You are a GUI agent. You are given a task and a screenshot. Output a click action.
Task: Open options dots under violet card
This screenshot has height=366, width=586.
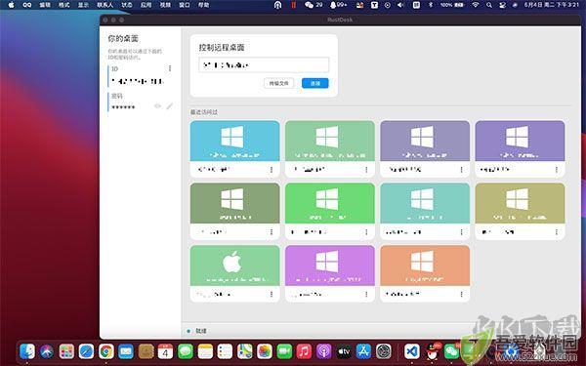[366, 295]
